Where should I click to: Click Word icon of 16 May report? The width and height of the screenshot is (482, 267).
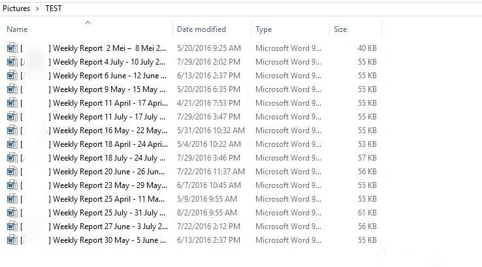pos(12,131)
